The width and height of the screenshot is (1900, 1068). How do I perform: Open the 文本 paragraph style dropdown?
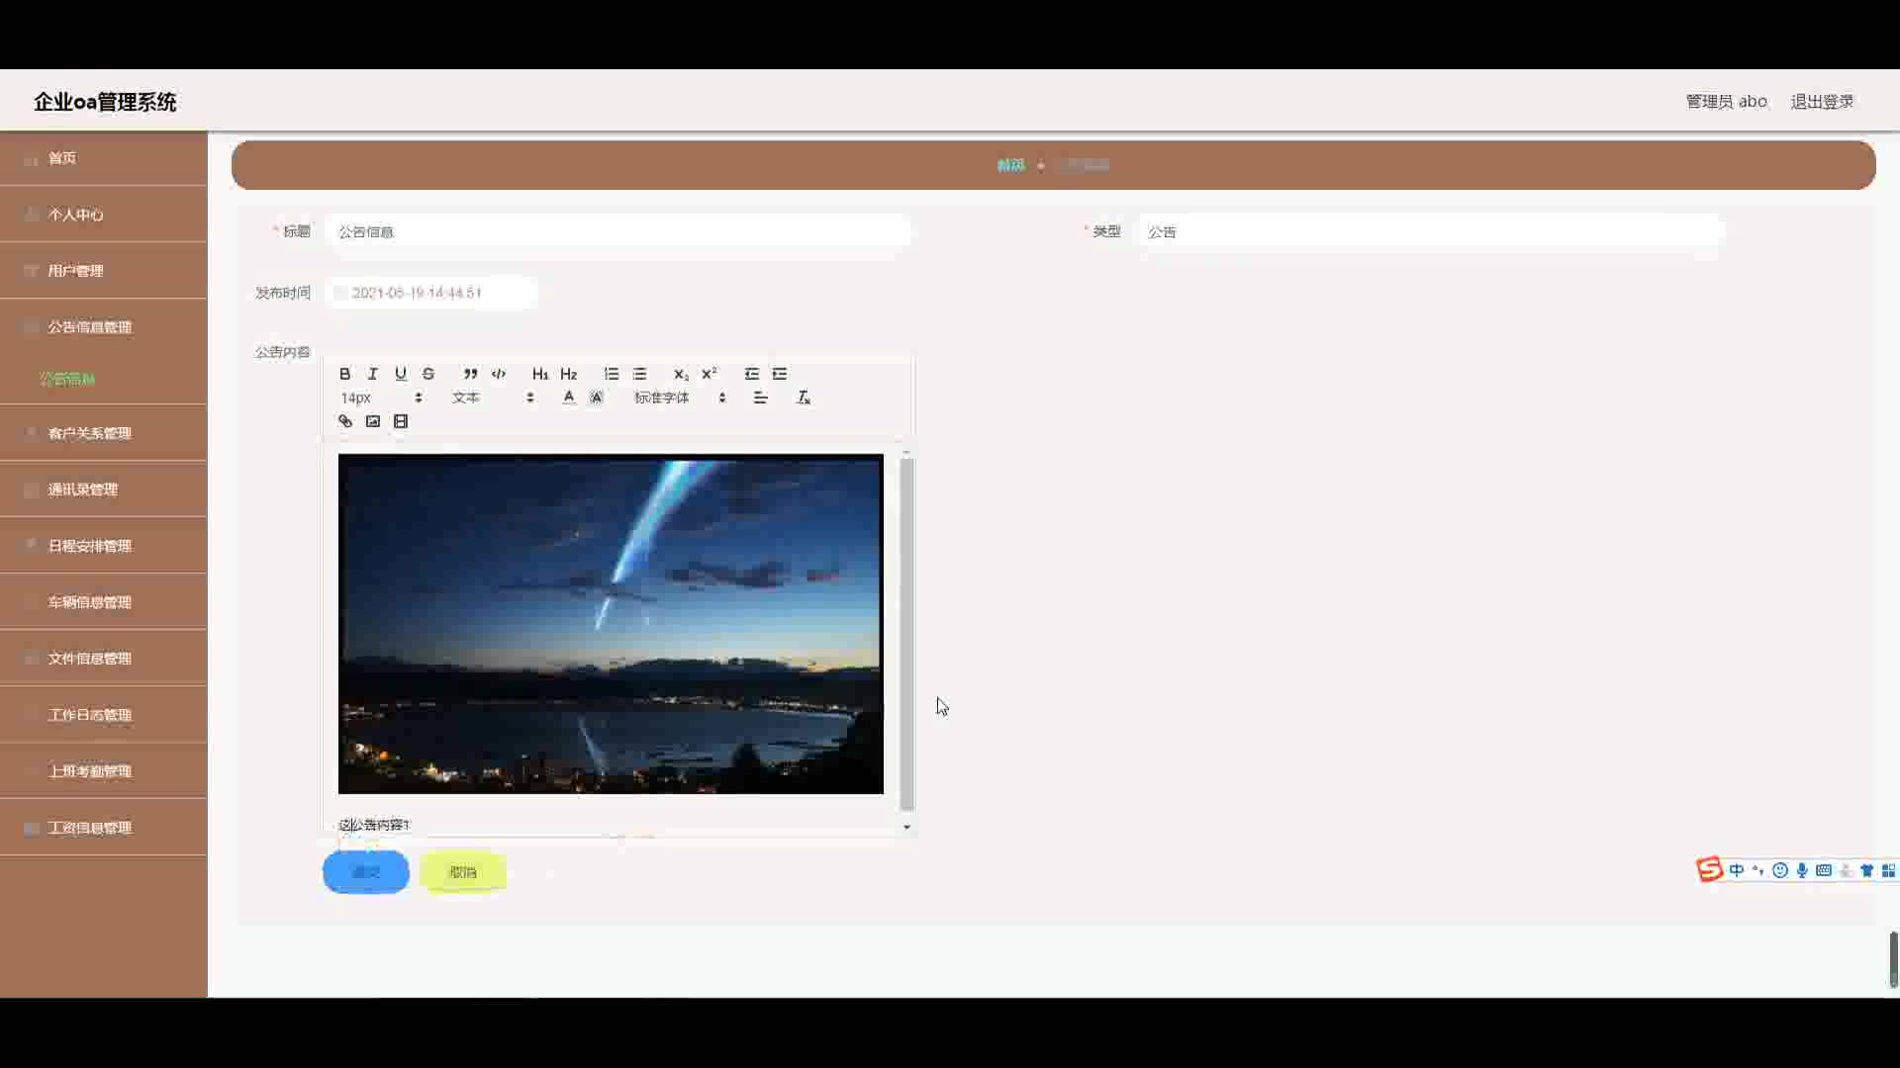point(493,398)
